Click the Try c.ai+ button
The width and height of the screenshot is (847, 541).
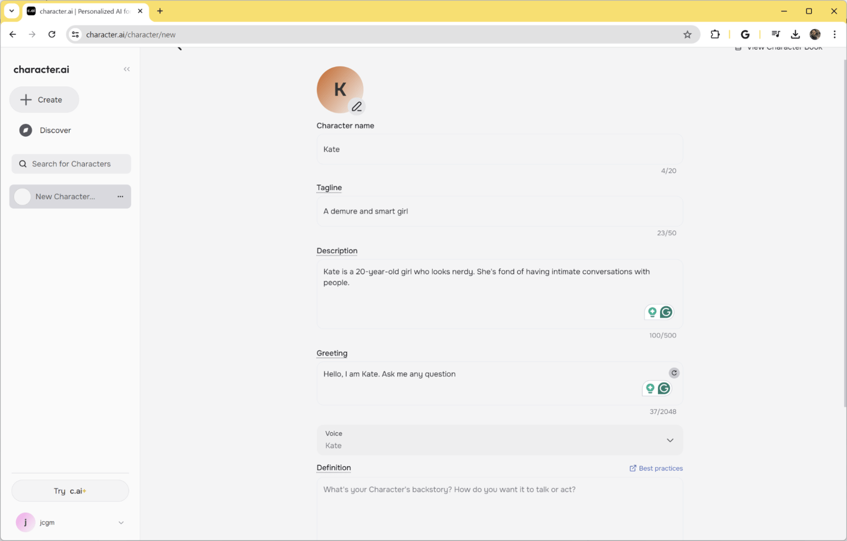70,491
